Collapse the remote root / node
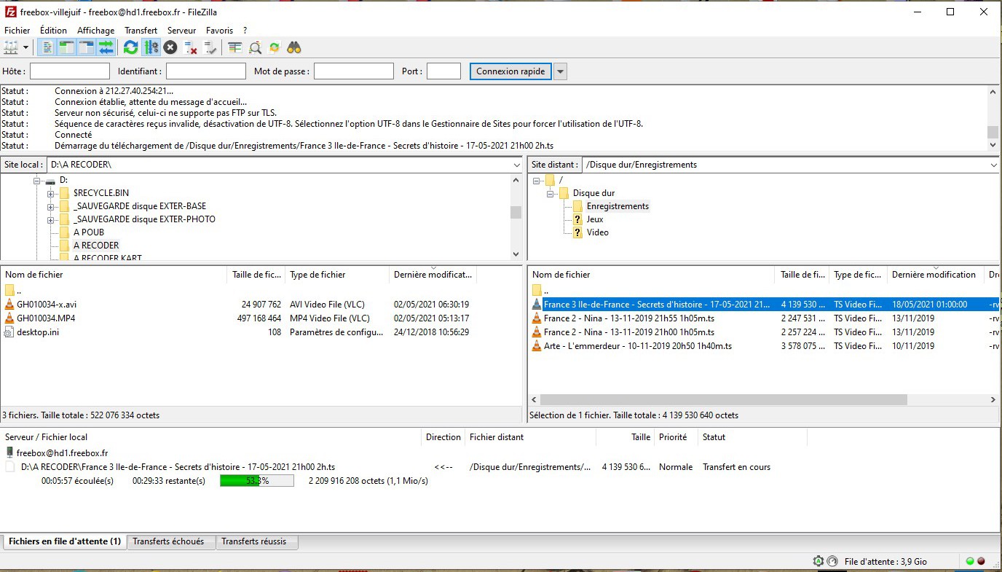Screen dimensions: 1002x572 pyautogui.click(x=537, y=180)
